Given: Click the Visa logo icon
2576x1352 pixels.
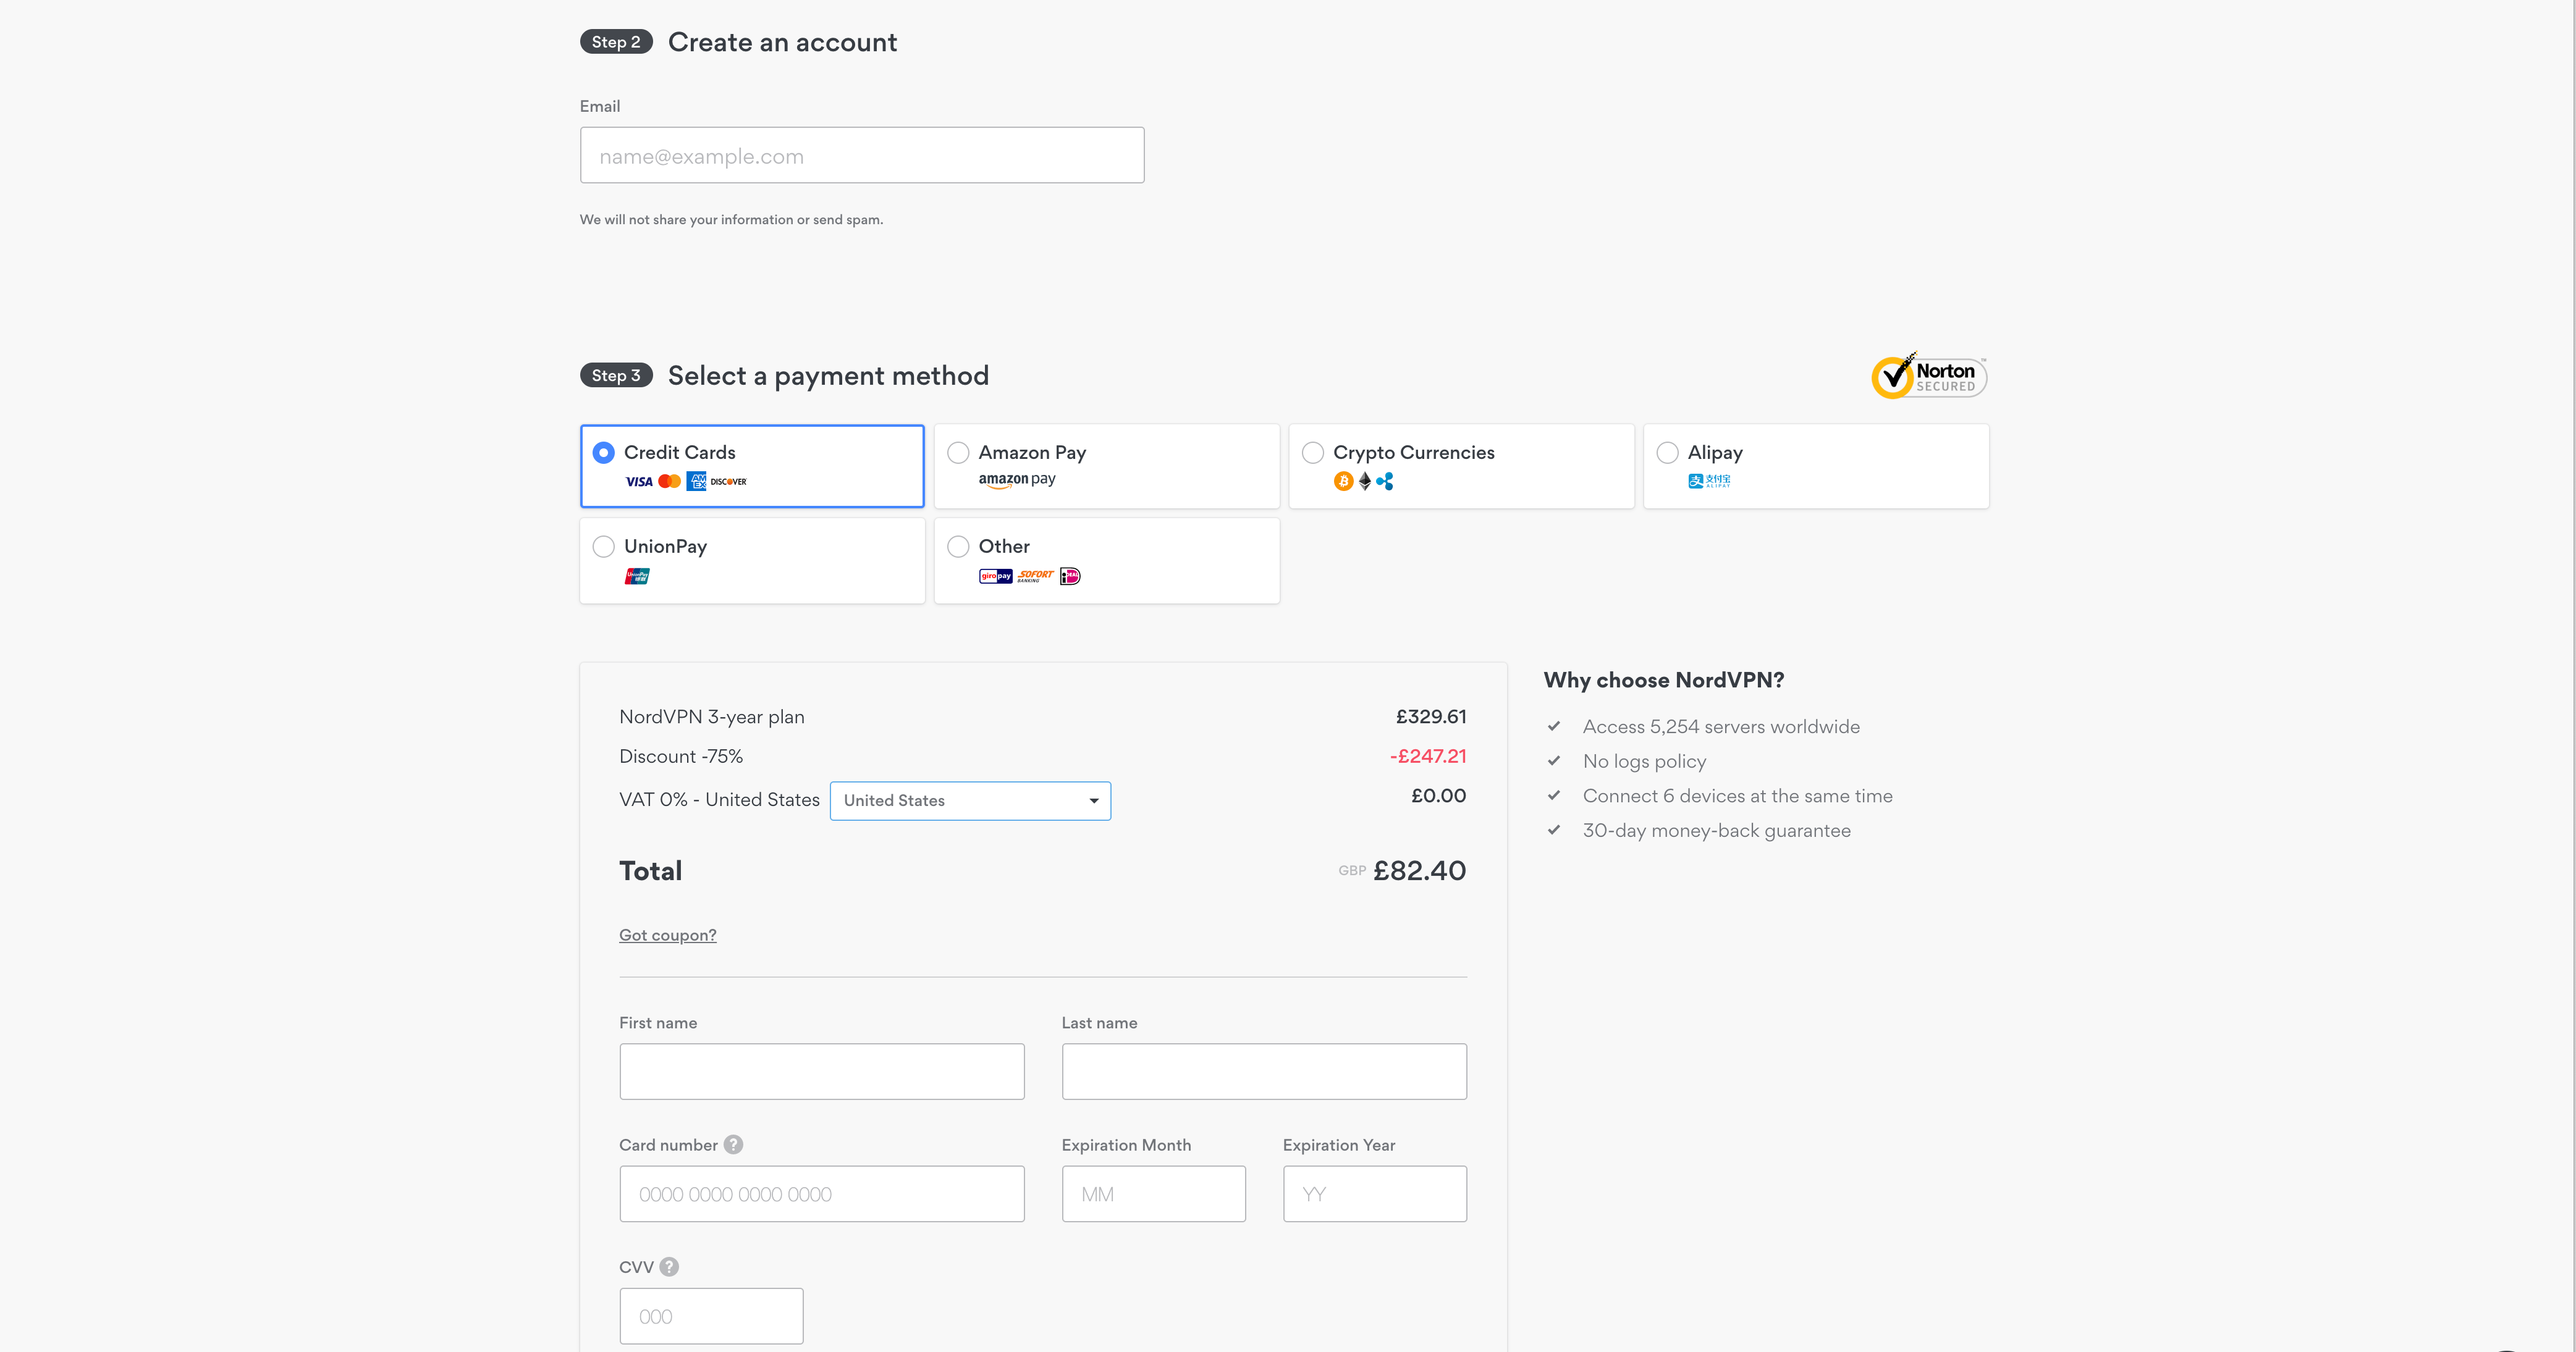Looking at the screenshot, I should pos(639,482).
